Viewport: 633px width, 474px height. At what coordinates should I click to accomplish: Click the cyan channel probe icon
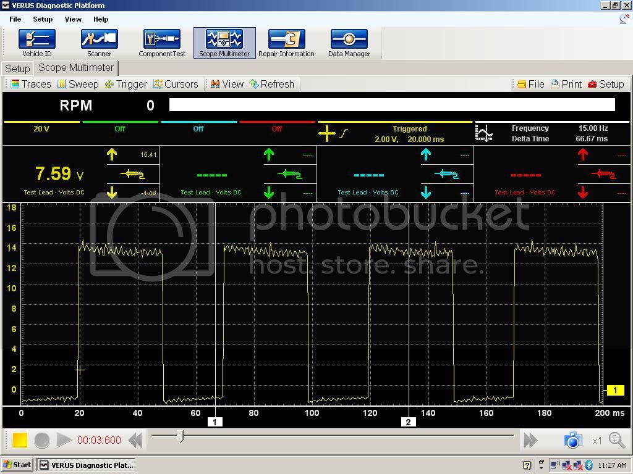(x=447, y=174)
